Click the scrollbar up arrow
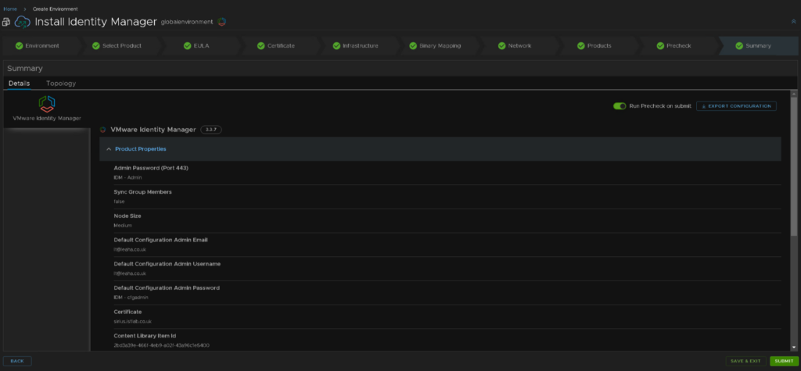The width and height of the screenshot is (801, 371). click(x=793, y=94)
